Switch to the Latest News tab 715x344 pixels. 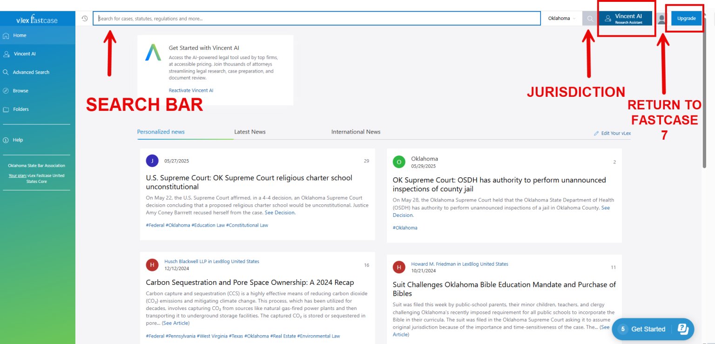point(250,132)
